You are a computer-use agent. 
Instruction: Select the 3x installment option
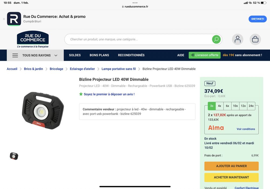tap(212, 106)
